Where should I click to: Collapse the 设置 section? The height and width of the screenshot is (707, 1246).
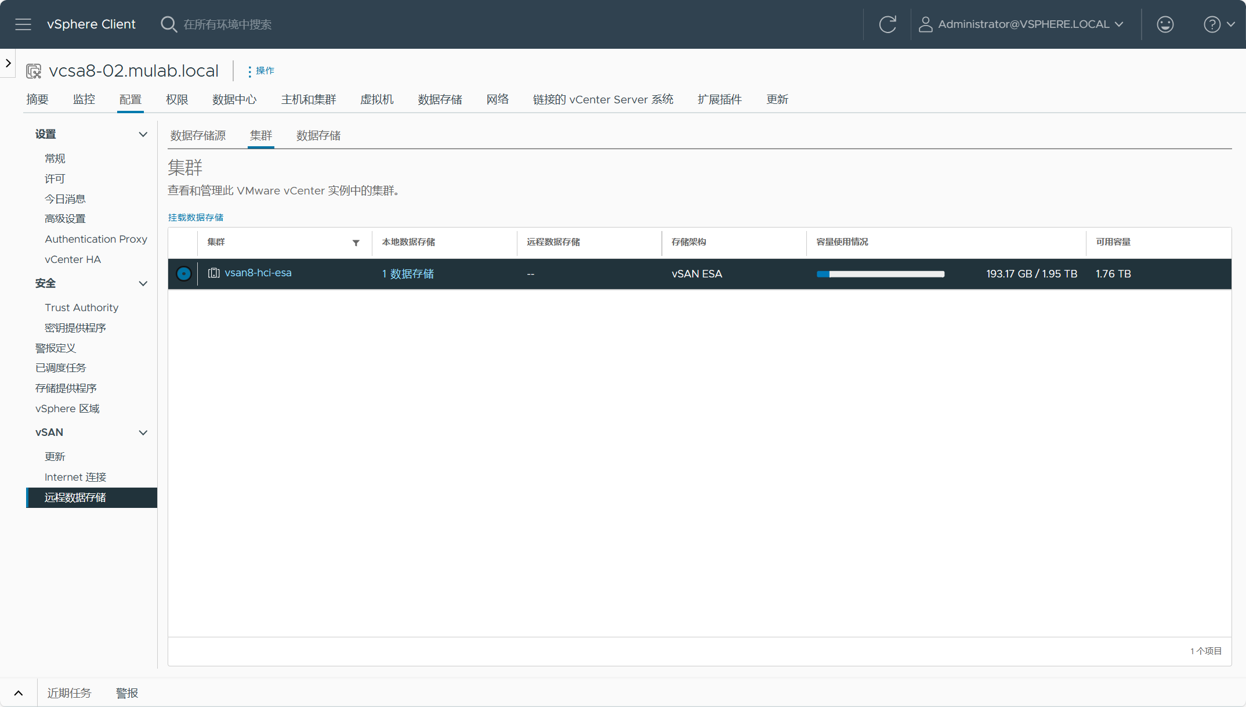coord(143,135)
